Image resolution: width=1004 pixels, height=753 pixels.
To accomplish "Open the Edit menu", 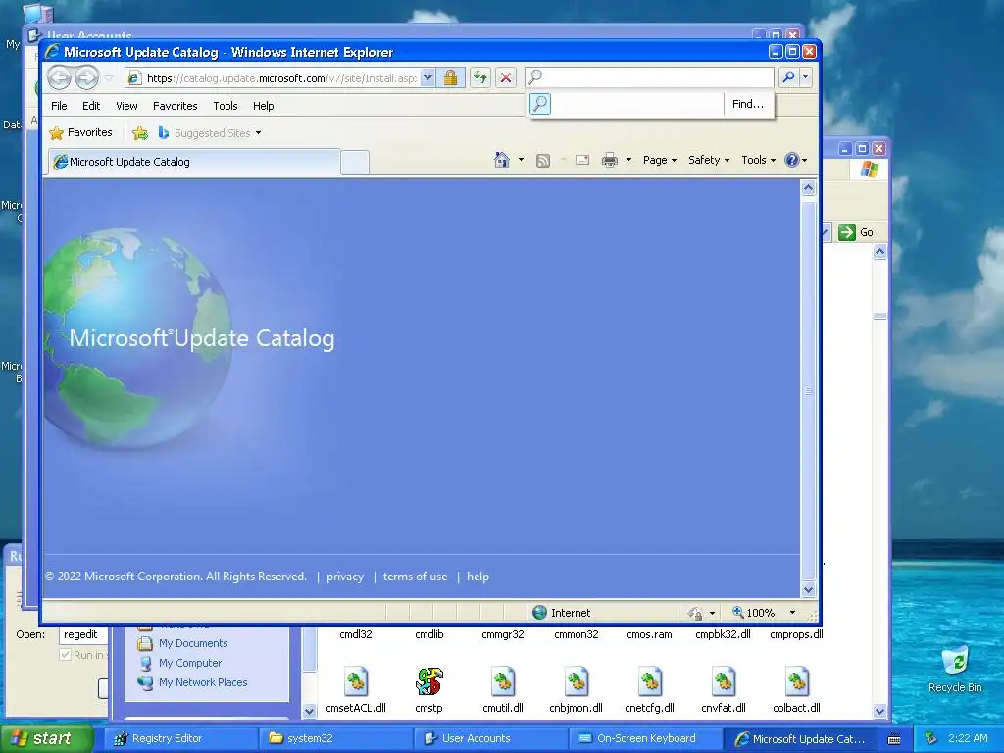I will 91,106.
